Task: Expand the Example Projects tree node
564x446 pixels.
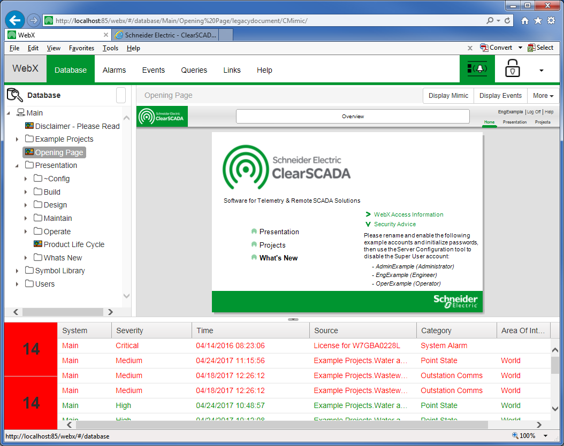Action: tap(17, 139)
